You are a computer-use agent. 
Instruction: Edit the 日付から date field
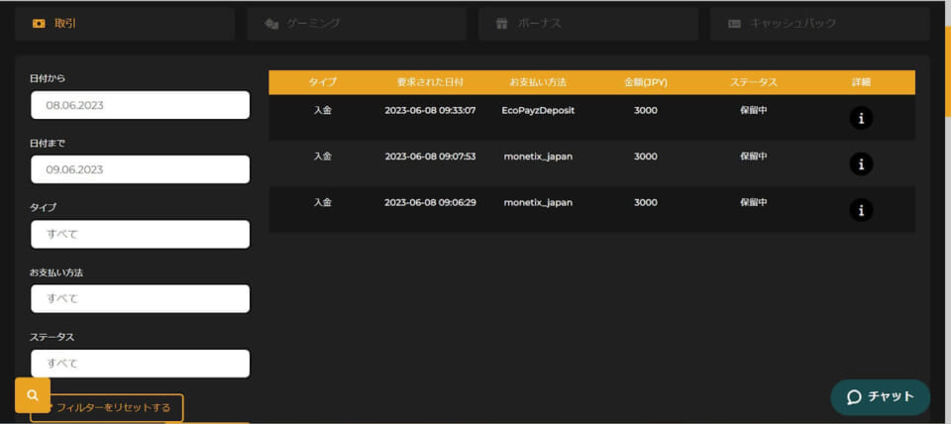click(140, 105)
